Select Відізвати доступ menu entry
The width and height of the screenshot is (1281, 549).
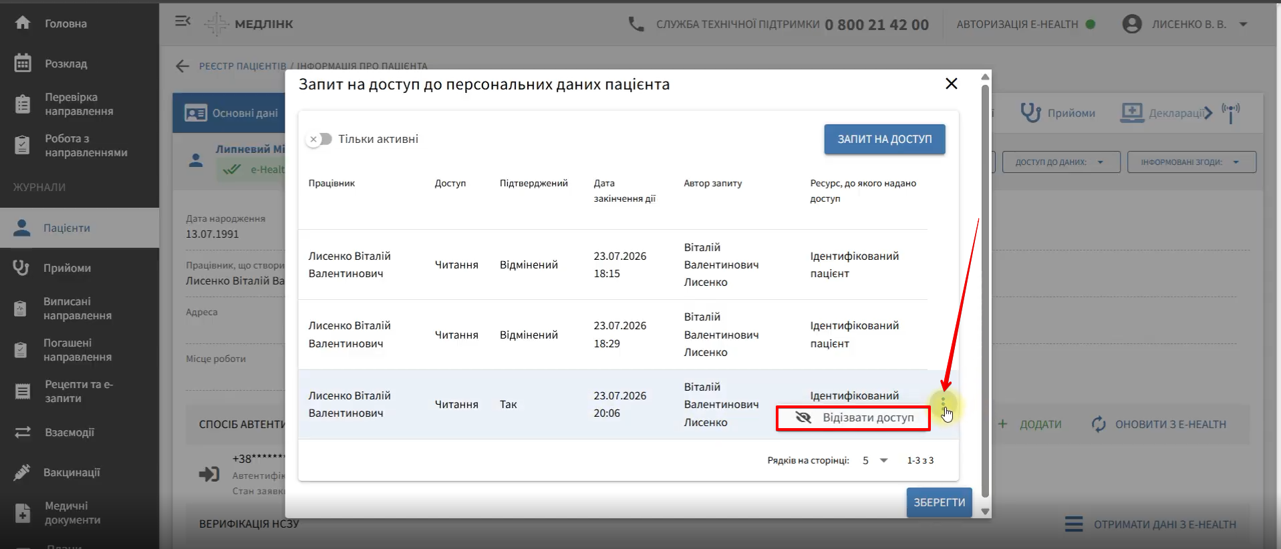(x=853, y=418)
